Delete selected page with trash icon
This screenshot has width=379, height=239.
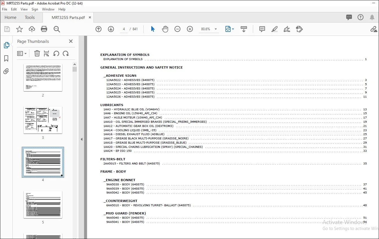pyautogui.click(x=37, y=53)
